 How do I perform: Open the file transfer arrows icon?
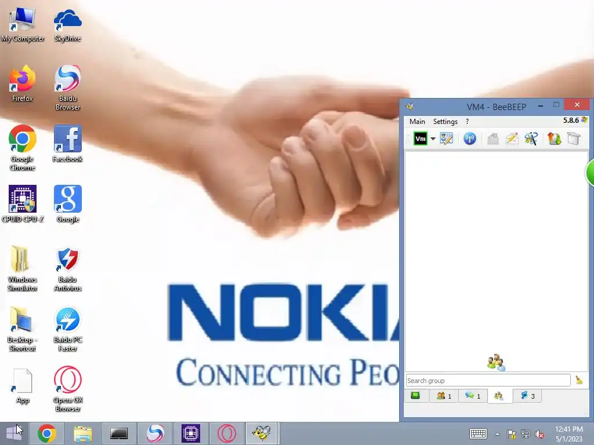554,138
